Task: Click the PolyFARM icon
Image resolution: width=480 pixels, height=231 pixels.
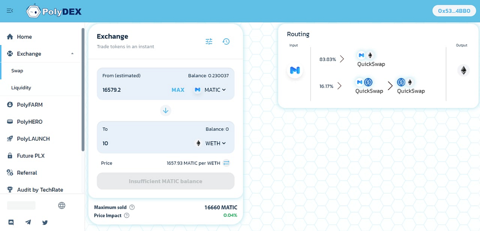Action: [10, 105]
